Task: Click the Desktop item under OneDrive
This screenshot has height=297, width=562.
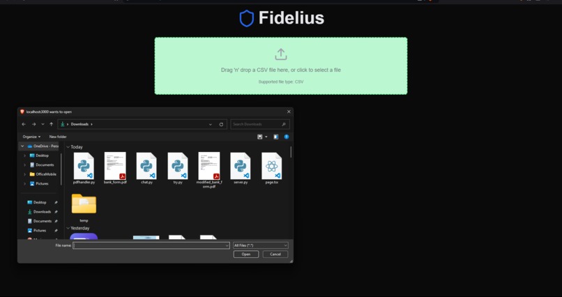Action: pos(40,155)
